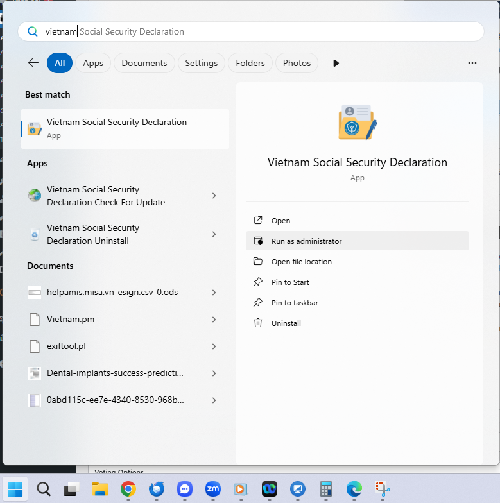Open Microsoft Edge from the taskbar
The width and height of the screenshot is (500, 503).
coord(354,489)
